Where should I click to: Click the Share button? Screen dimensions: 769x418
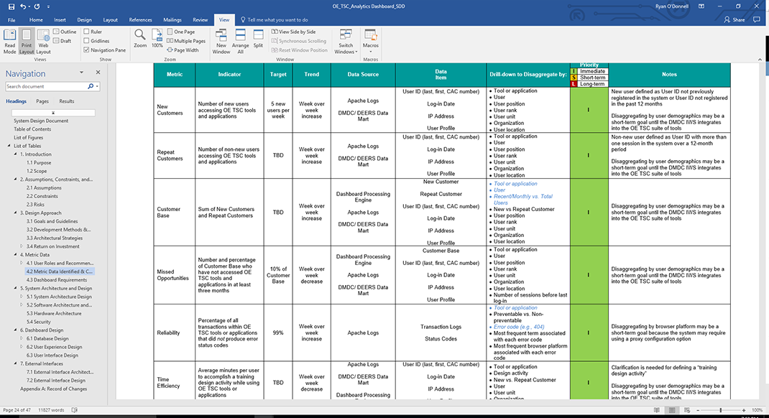pyautogui.click(x=735, y=20)
